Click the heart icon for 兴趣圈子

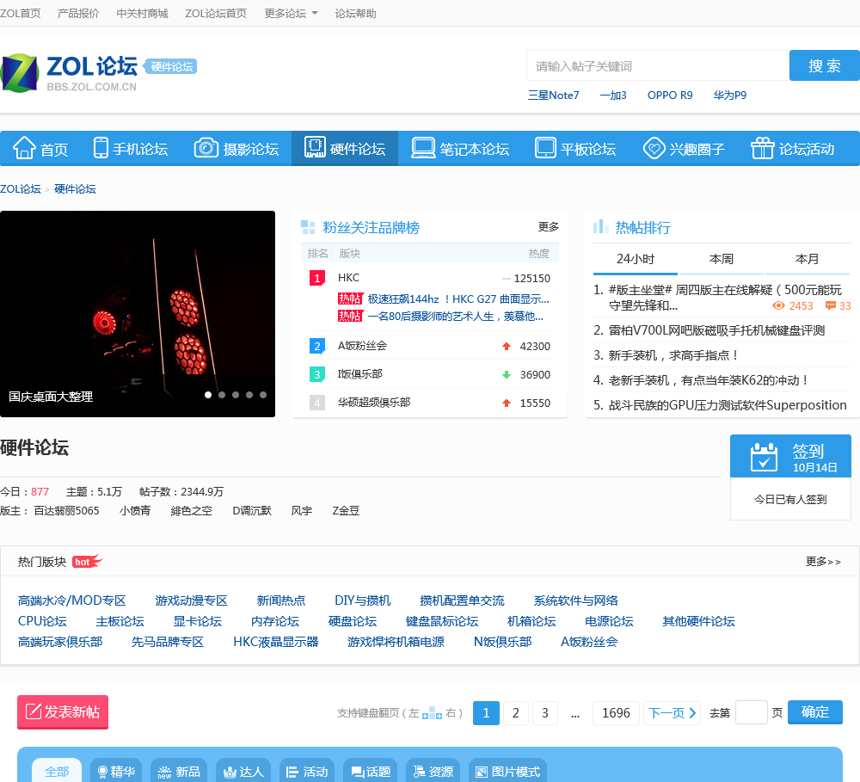pyautogui.click(x=654, y=148)
